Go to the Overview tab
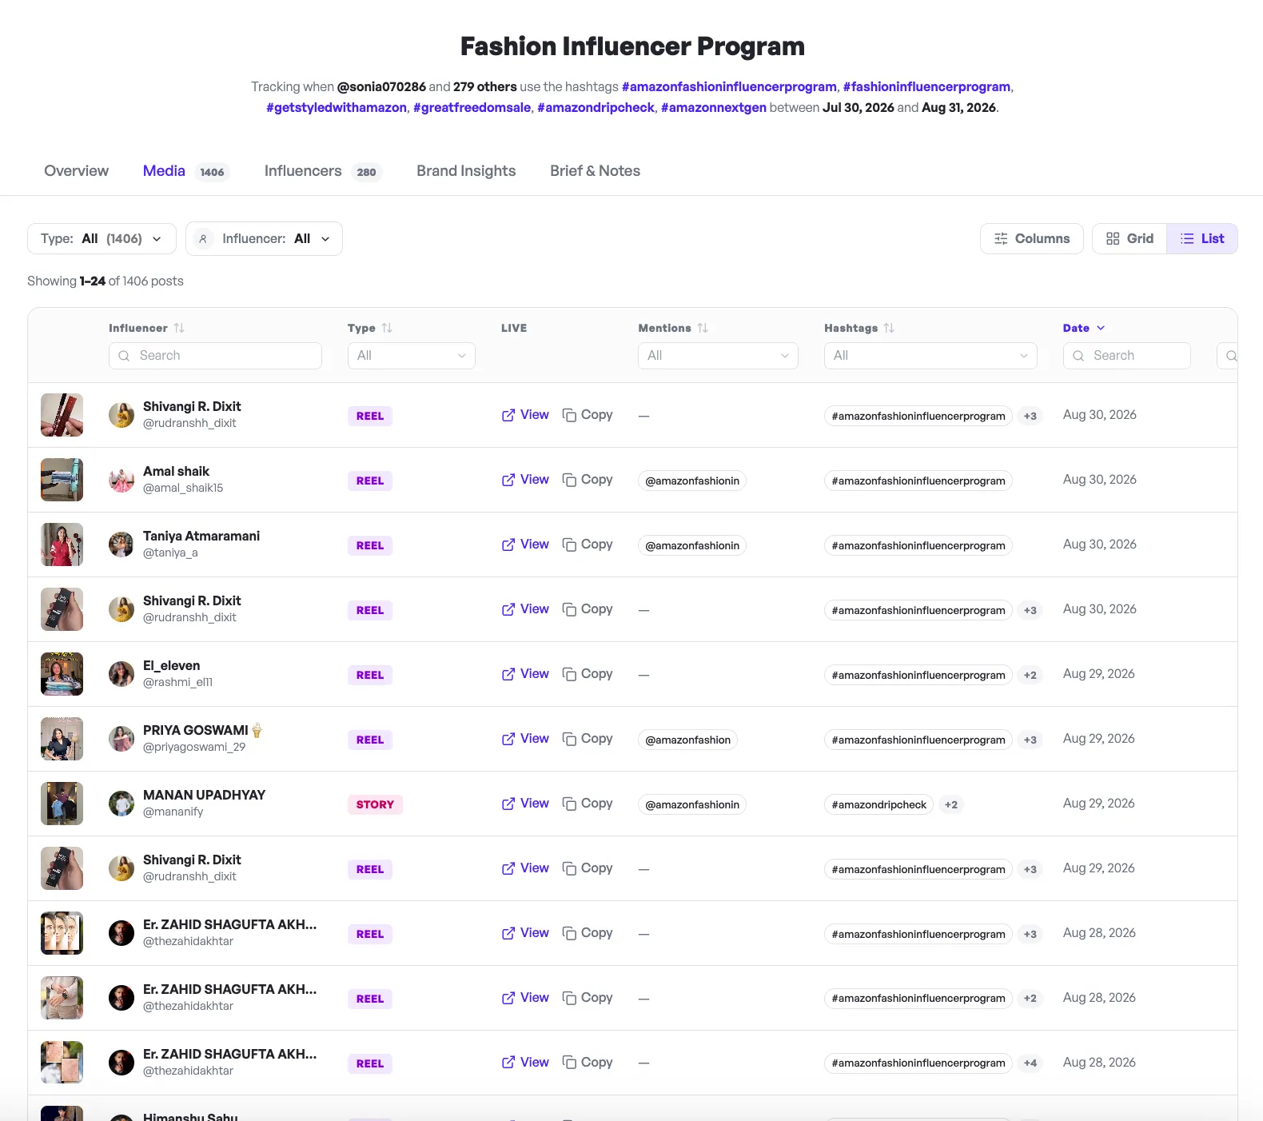Screen dimensions: 1263x1121 click(x=76, y=171)
